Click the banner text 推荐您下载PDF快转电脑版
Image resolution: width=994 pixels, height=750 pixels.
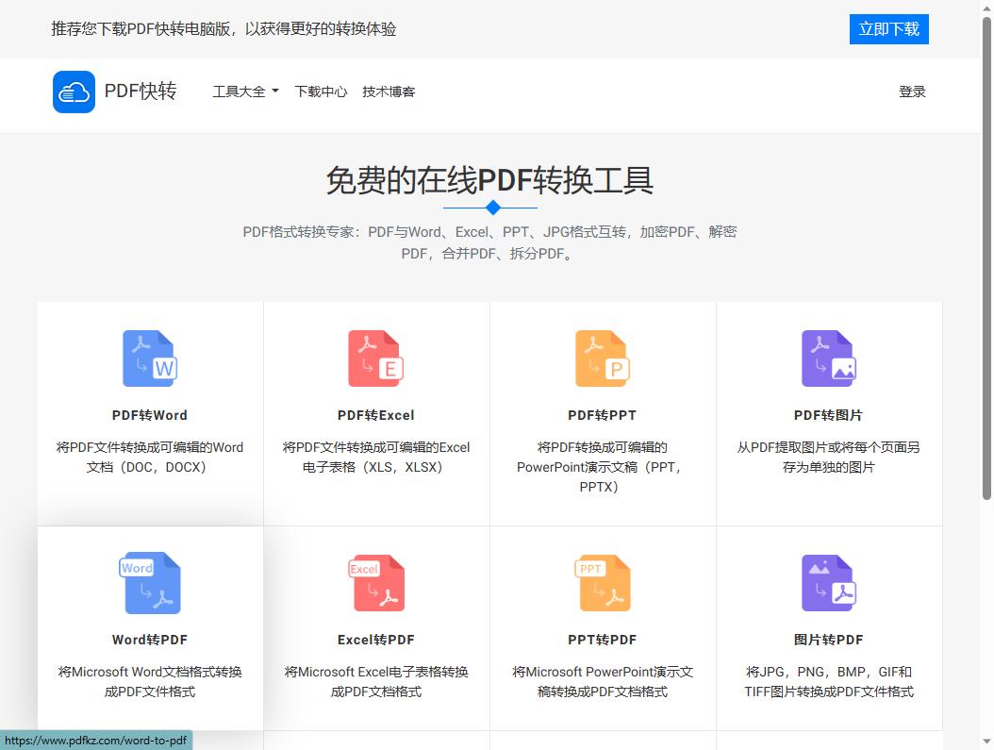pos(224,29)
